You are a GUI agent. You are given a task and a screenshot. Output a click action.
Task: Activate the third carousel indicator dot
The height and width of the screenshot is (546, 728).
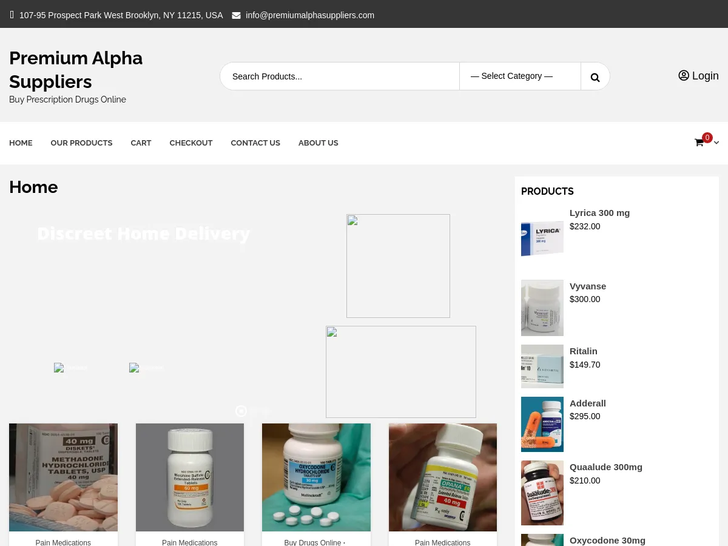276,411
